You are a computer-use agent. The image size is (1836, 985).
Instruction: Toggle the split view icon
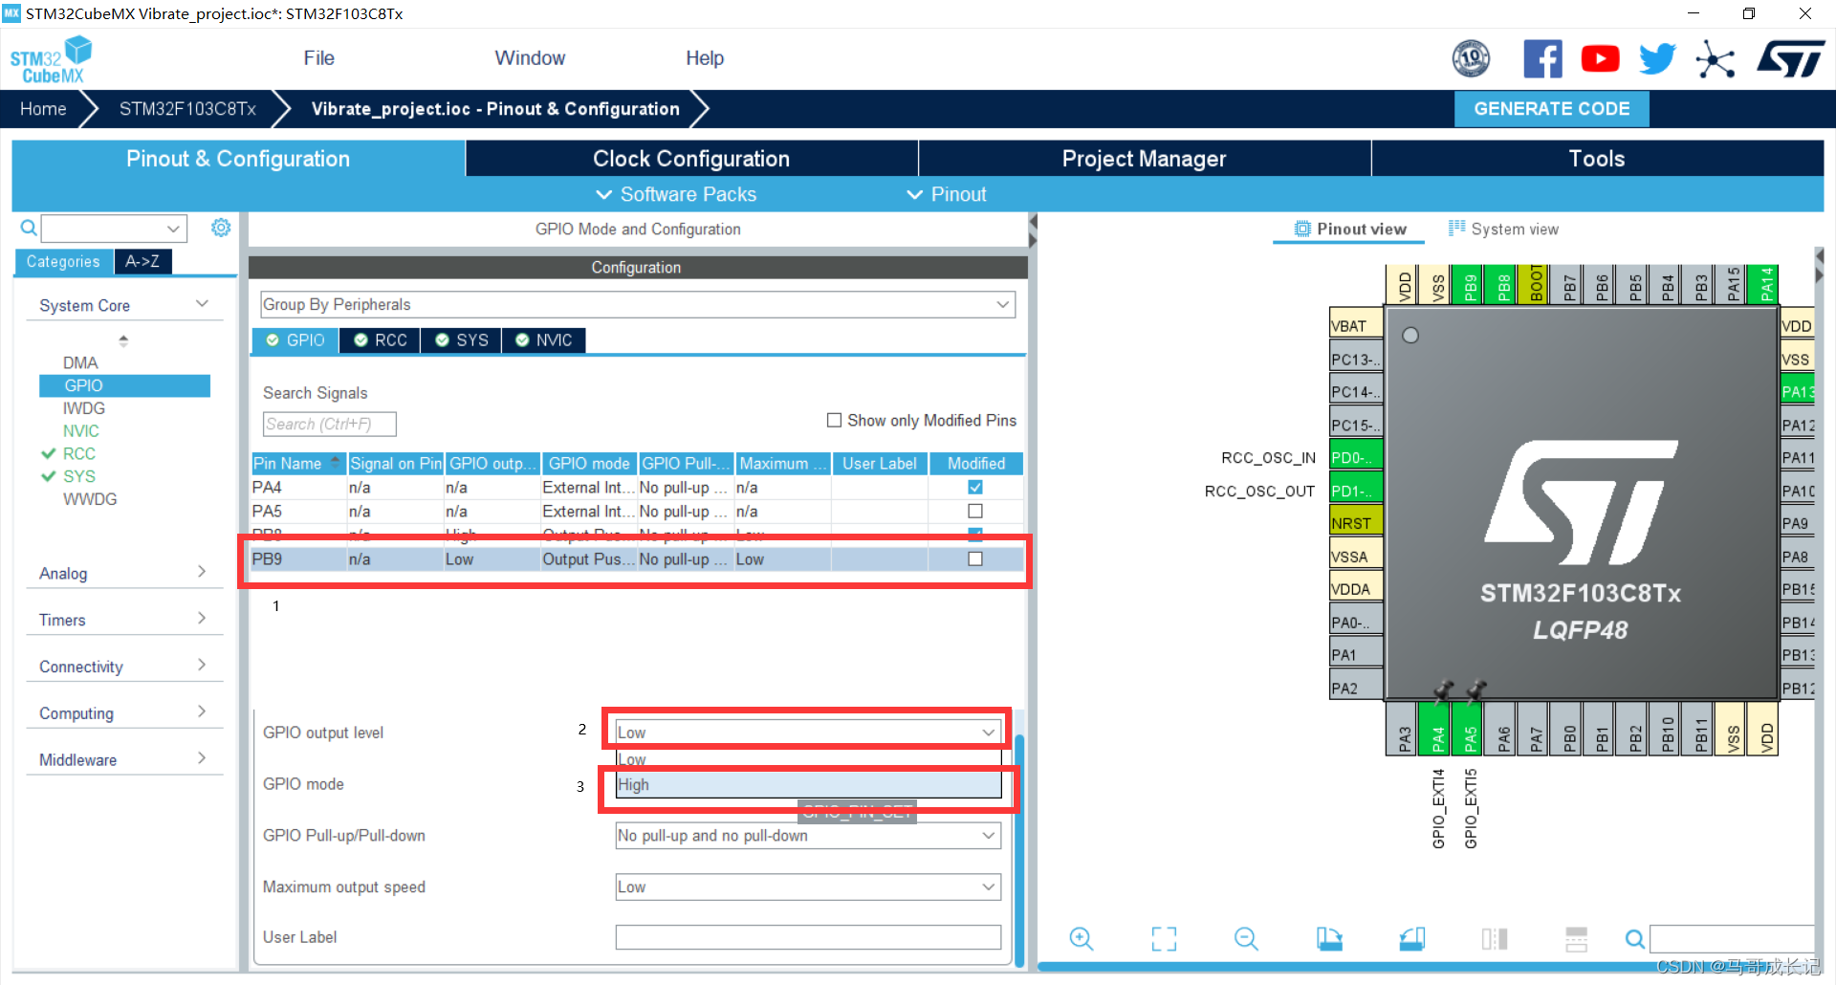pos(1494,939)
